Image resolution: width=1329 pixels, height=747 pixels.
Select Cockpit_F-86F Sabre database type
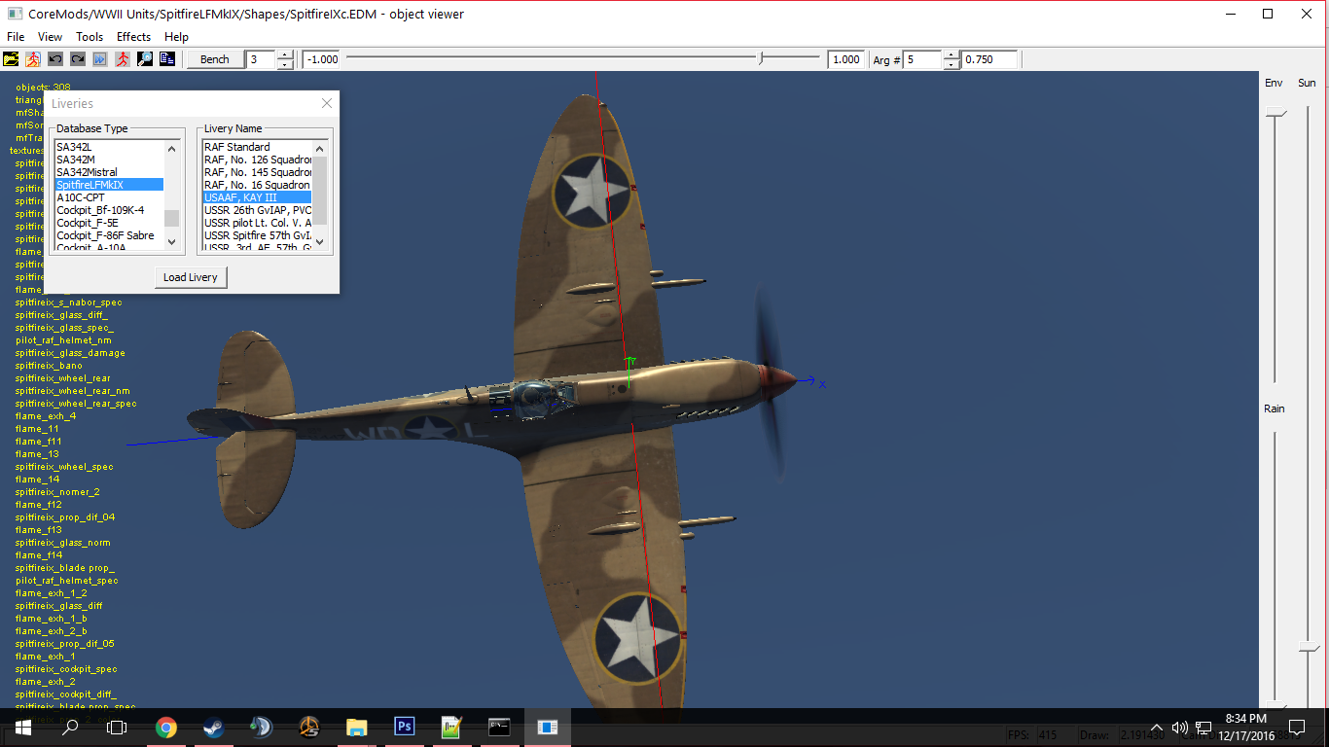(109, 235)
